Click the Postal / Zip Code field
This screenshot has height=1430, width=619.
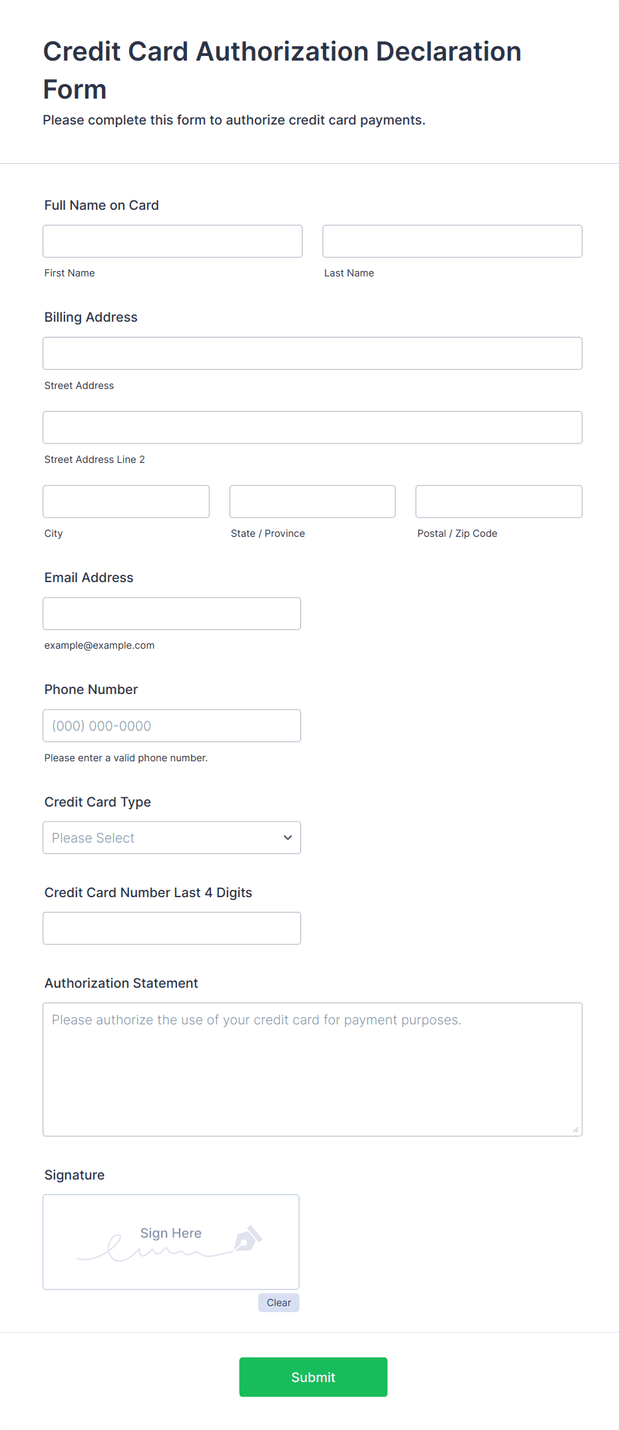click(x=498, y=501)
